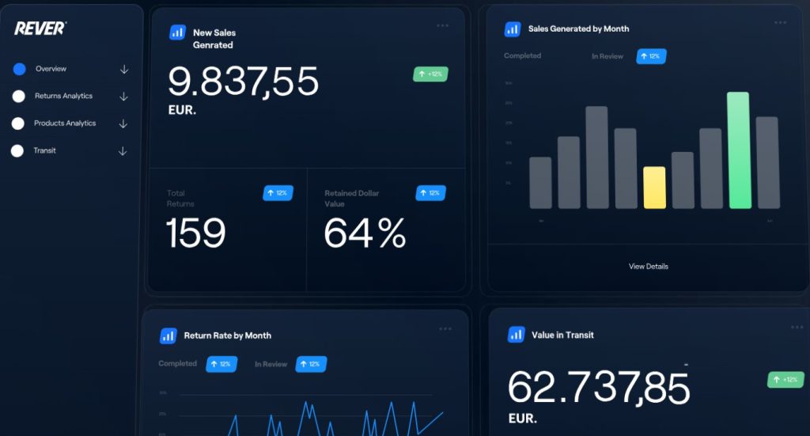Click the yellow bar in sales chart
The width and height of the screenshot is (810, 436).
(x=654, y=188)
